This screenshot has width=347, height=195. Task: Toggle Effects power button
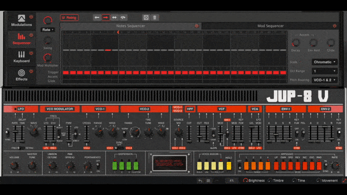[x=31, y=71]
